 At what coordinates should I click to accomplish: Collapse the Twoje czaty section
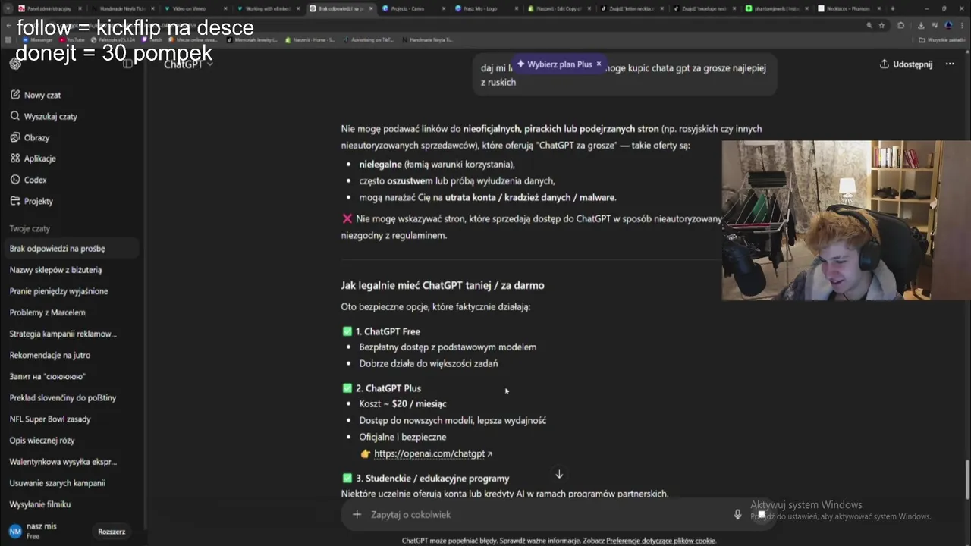tap(30, 228)
